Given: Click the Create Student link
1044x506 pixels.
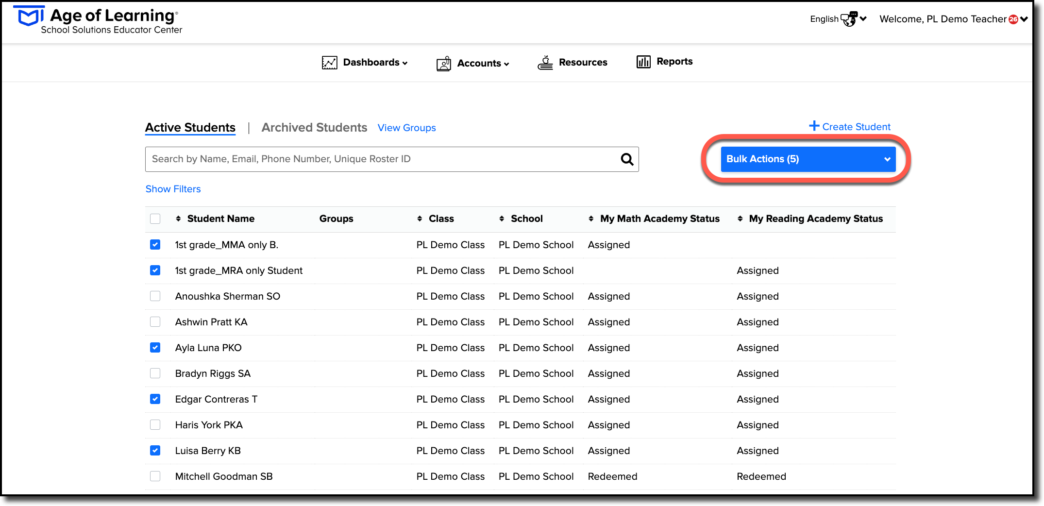Looking at the screenshot, I should tap(850, 126).
